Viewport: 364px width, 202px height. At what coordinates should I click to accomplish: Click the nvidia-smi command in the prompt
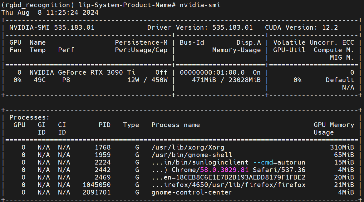200,5
